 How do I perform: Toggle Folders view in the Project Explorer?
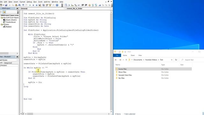pyautogui.click(x=4, y=12)
